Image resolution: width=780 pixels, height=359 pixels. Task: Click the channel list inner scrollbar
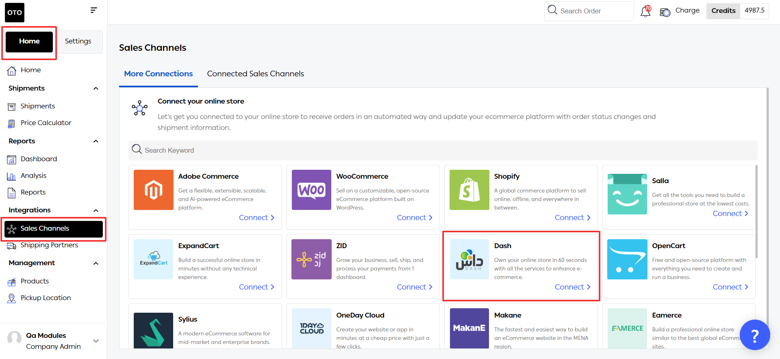756,211
